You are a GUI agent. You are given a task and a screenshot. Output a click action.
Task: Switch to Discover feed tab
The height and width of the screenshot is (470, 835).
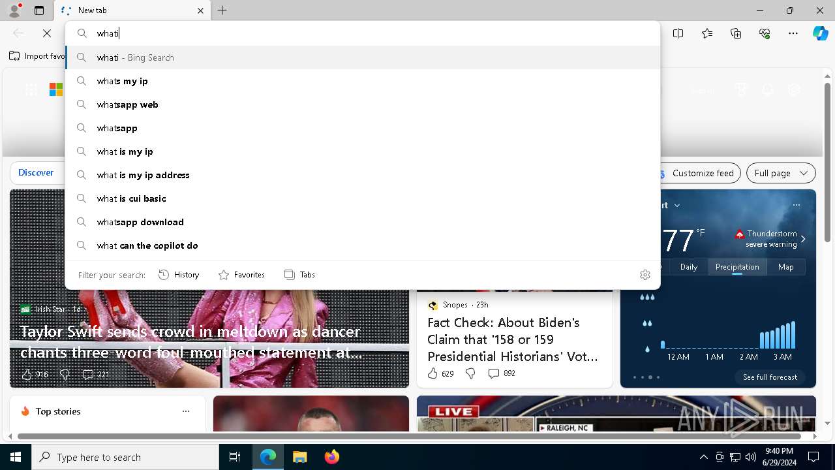click(x=36, y=172)
